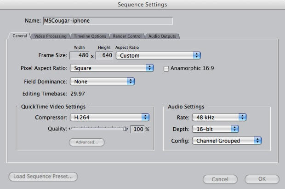Confirm settings with the OK button
The height and width of the screenshot is (189, 285).
(x=262, y=179)
